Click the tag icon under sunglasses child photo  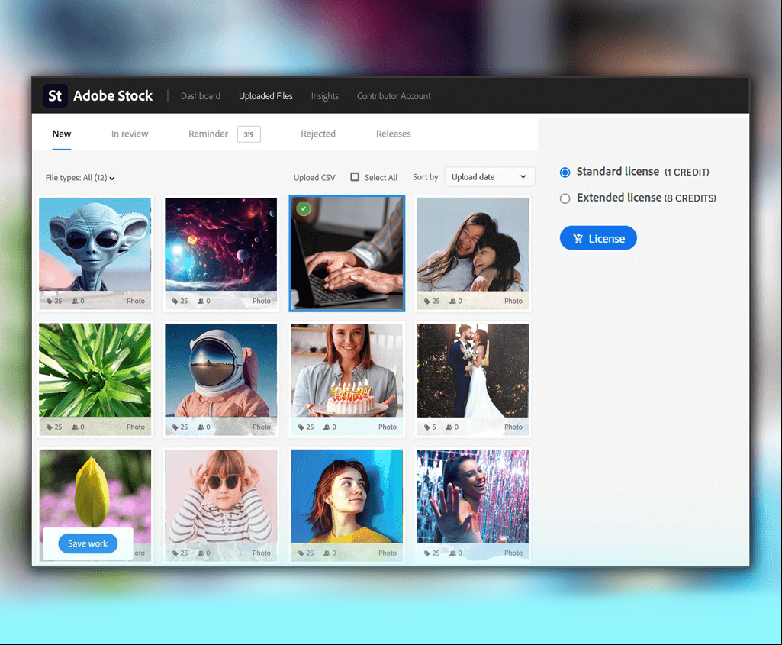coord(175,553)
